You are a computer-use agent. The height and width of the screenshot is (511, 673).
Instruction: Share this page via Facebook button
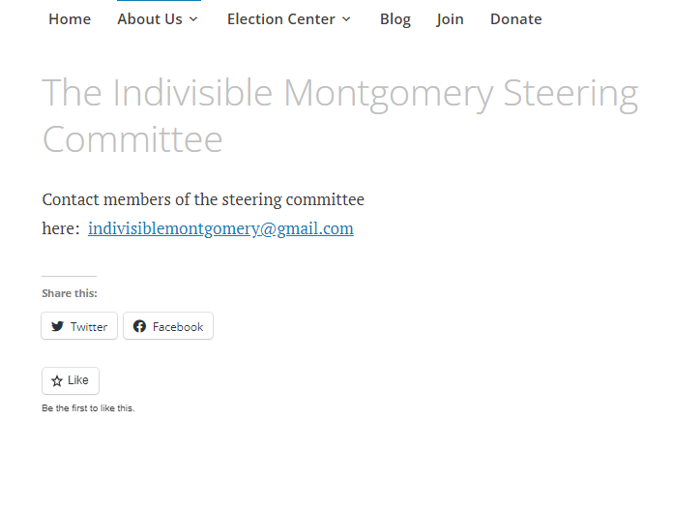click(x=168, y=327)
